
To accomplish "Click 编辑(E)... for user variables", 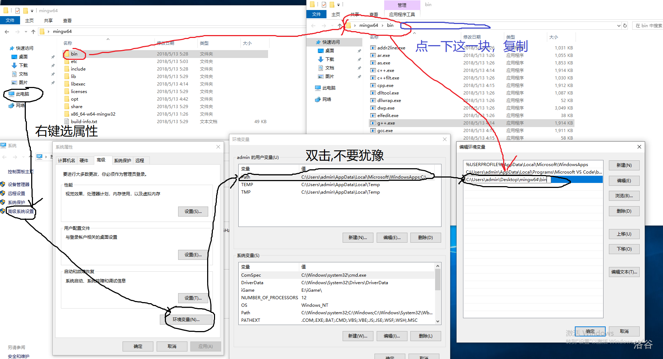I will tap(392, 238).
